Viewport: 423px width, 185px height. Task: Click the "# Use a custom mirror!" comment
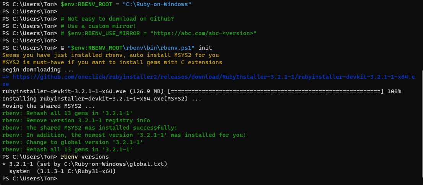pos(98,26)
